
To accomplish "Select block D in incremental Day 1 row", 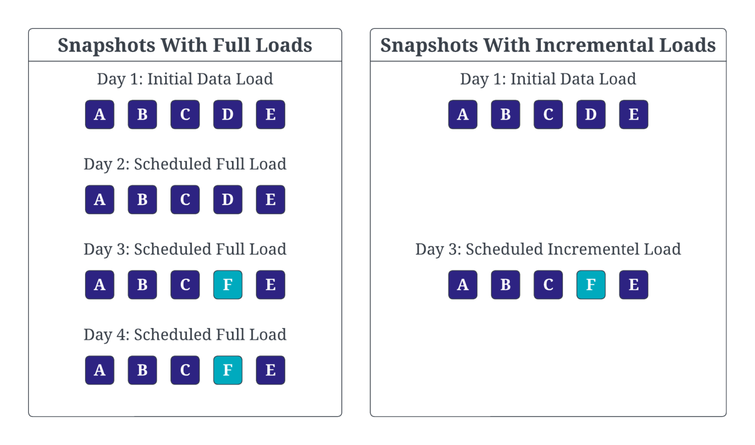I will pyautogui.click(x=591, y=114).
